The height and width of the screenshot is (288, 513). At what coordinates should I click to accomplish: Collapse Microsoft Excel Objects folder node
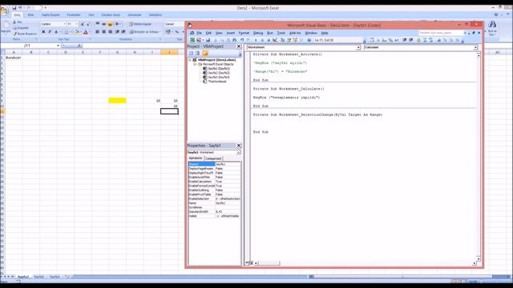tap(195, 64)
